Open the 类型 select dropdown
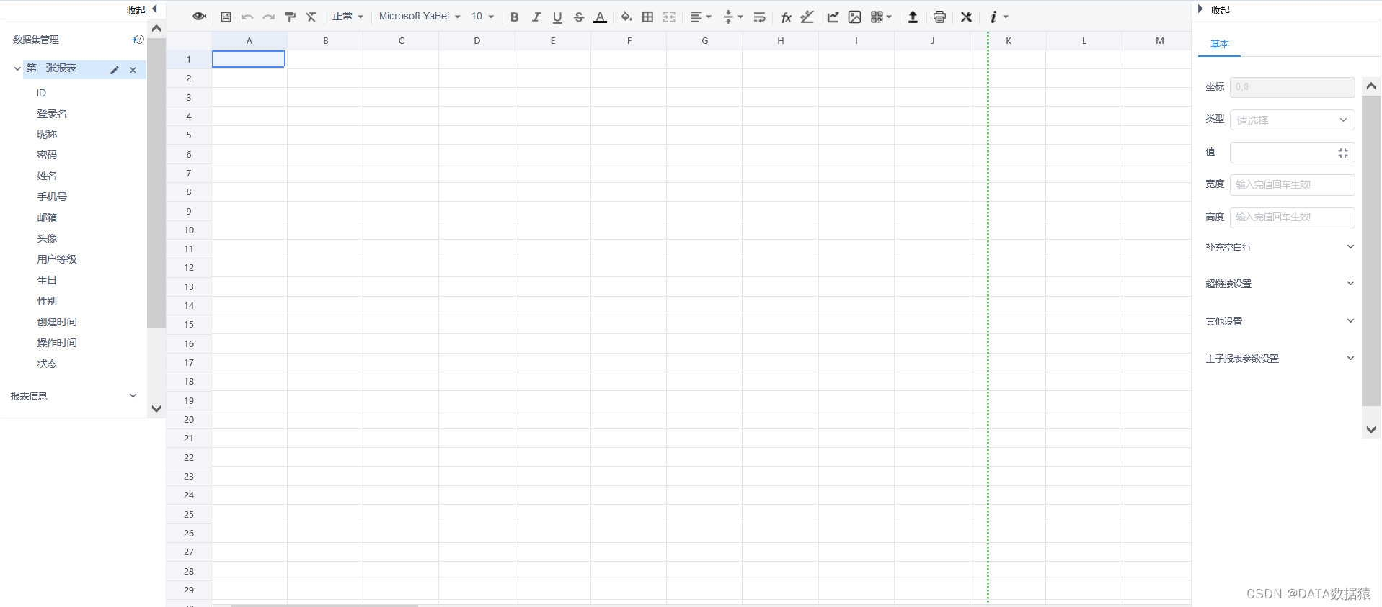 coord(1292,120)
